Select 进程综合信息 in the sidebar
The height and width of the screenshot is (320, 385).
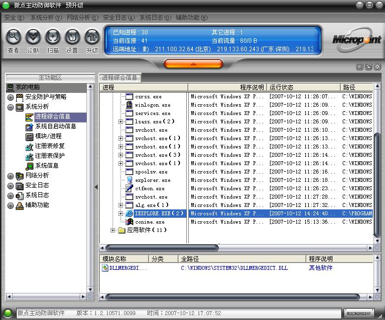tap(53, 116)
